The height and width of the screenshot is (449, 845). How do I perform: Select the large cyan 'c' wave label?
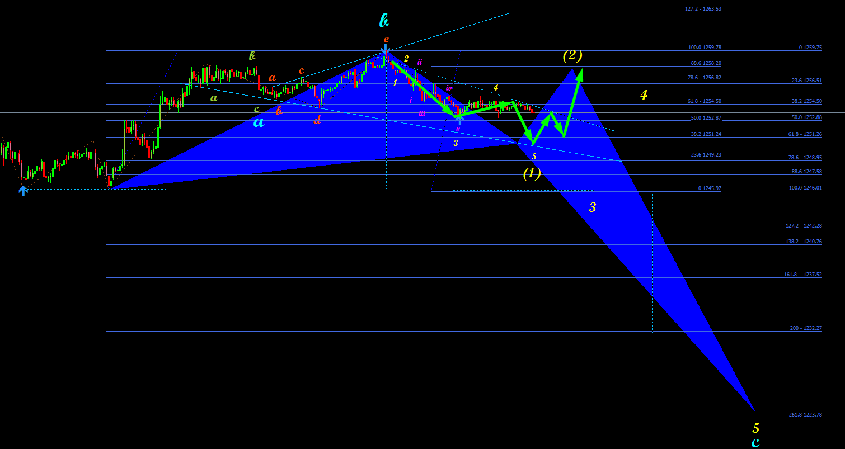click(755, 442)
